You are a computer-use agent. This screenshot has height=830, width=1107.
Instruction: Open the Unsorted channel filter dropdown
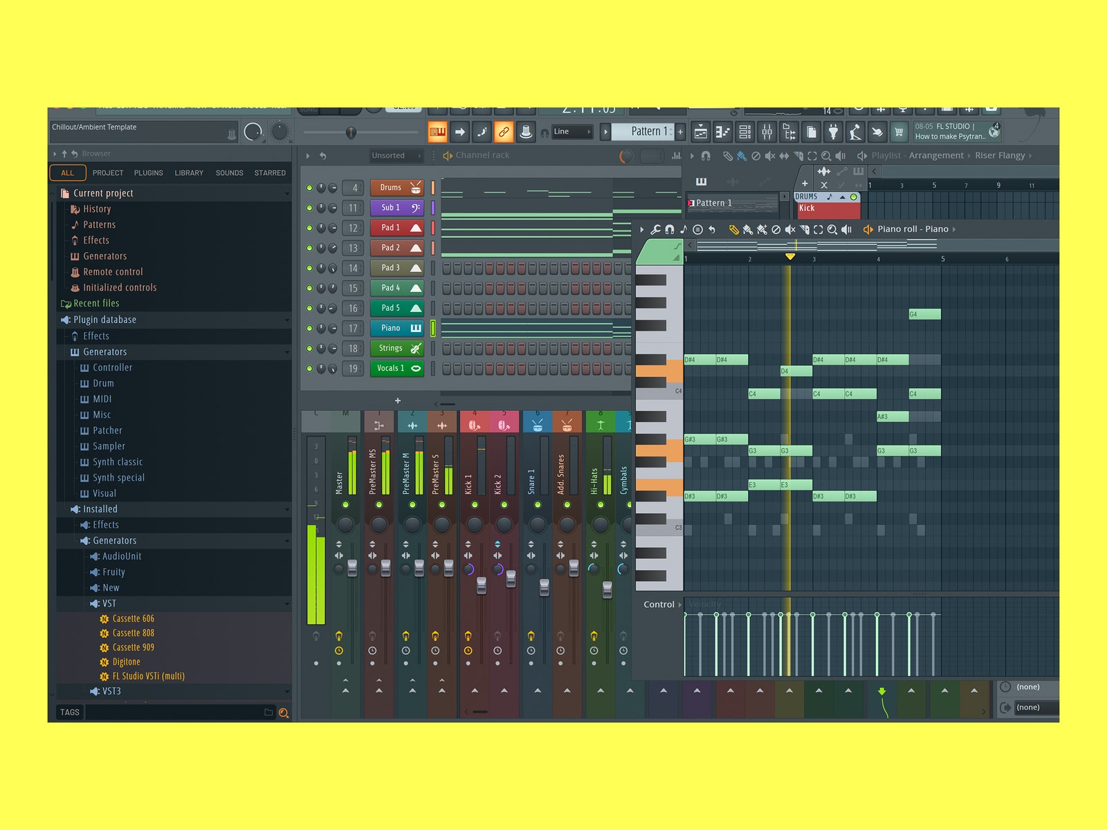tap(395, 156)
